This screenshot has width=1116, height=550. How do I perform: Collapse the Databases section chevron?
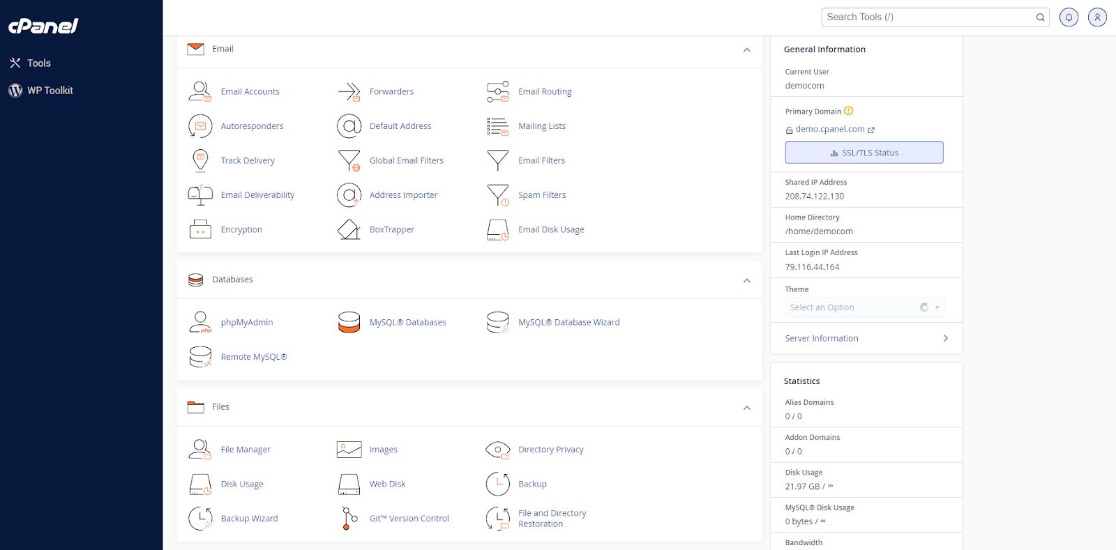coord(747,280)
